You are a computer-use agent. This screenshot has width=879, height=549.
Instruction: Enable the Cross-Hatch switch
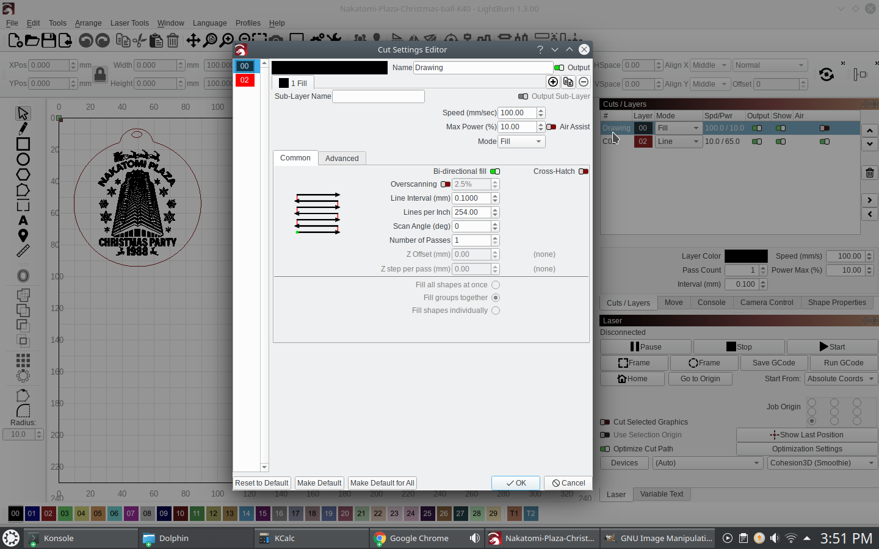[584, 171]
